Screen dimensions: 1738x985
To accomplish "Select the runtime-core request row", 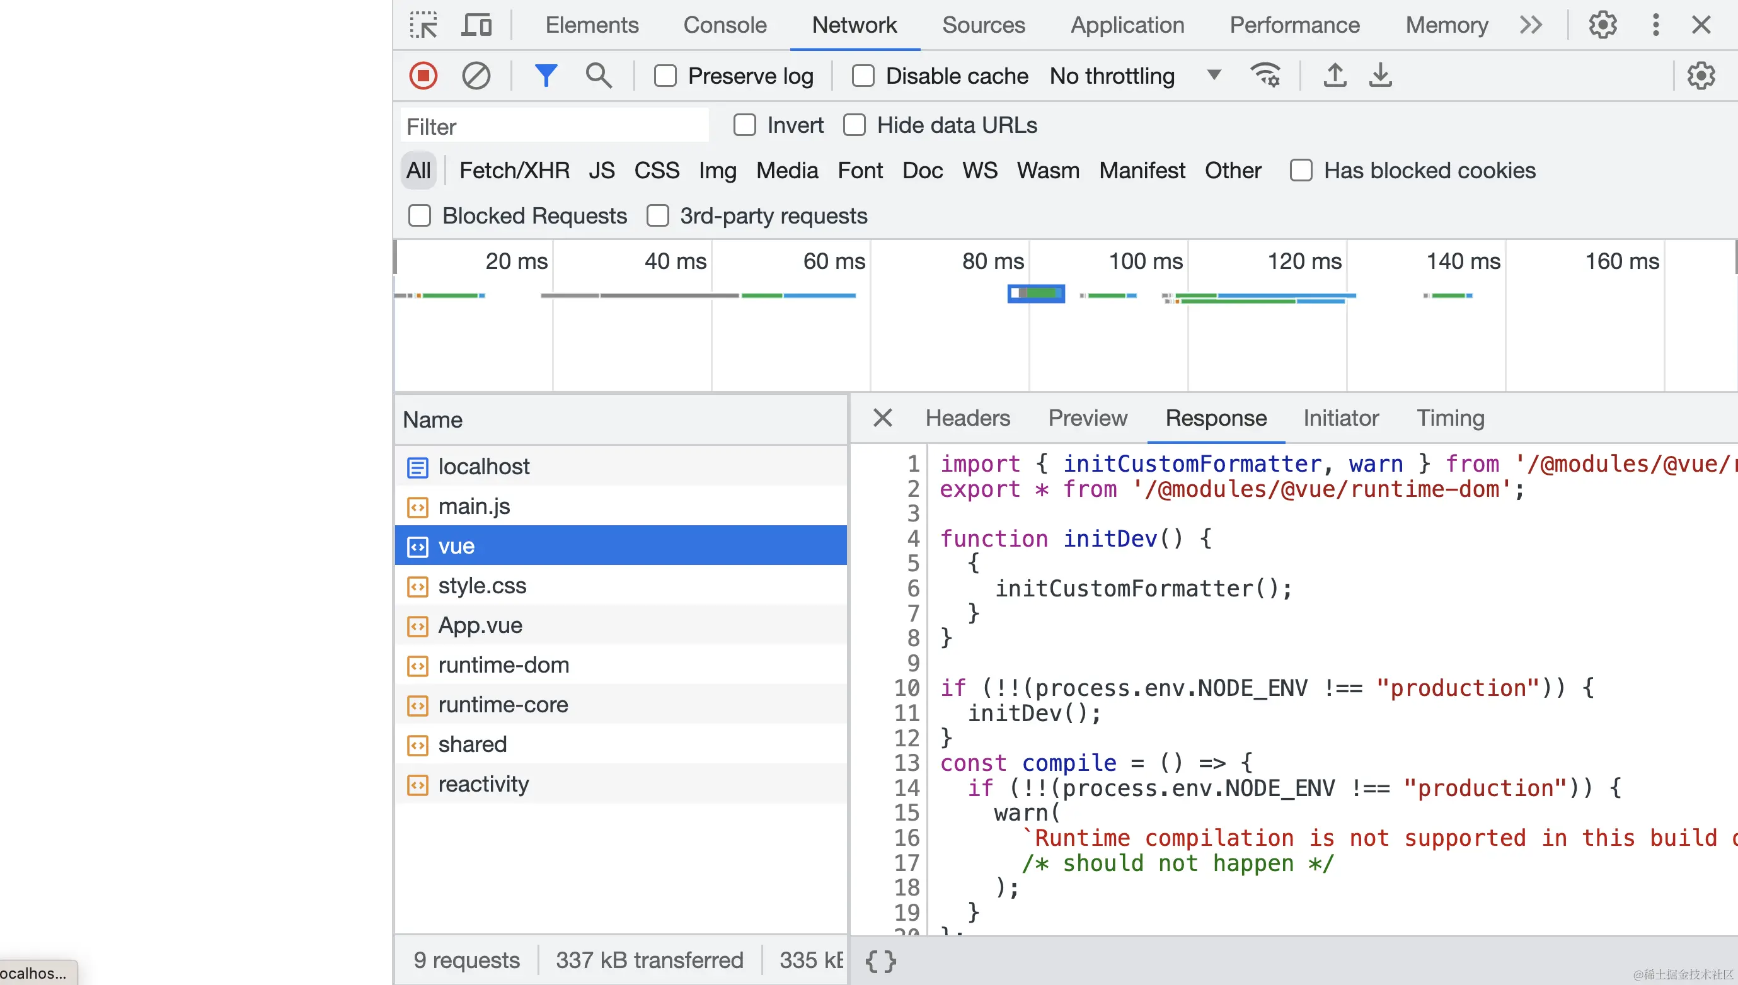I will [621, 704].
